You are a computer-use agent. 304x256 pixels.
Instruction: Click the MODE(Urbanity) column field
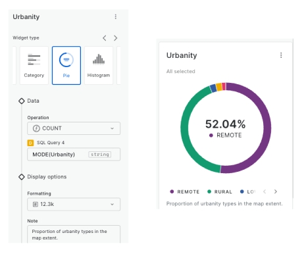(74, 155)
